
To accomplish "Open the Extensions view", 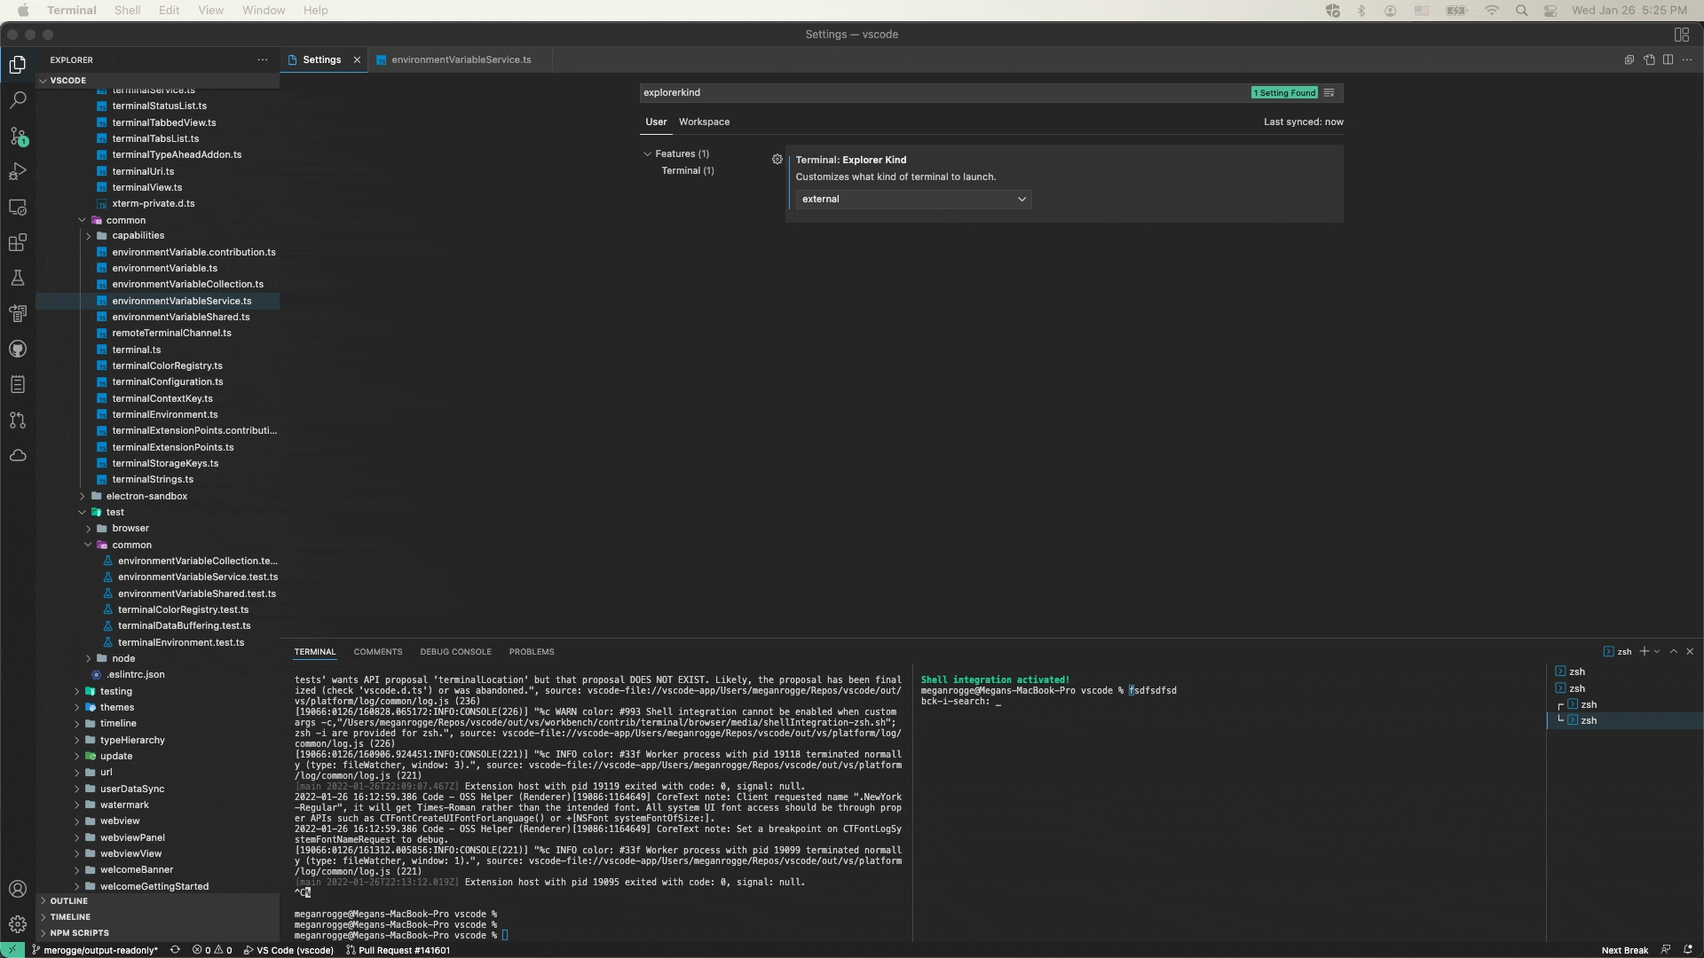I will coord(18,242).
